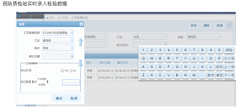Close the 新增 dialog with X icon
This screenshot has height=110, width=242.
[x=81, y=24]
